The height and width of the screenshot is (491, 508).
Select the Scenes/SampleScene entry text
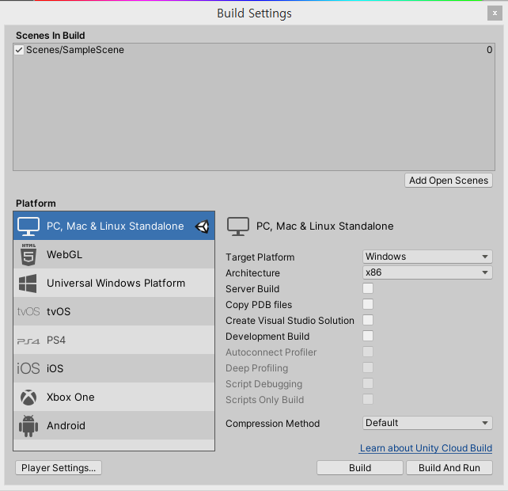click(x=75, y=50)
